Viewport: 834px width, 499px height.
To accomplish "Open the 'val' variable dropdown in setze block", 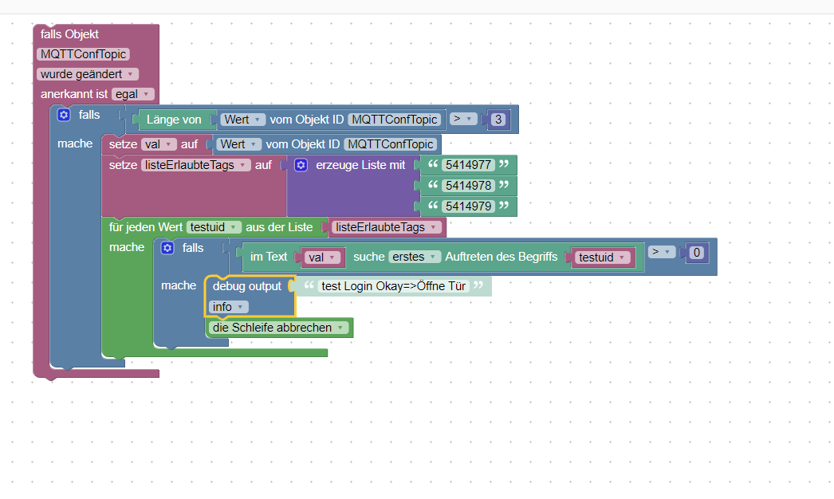I will point(159,144).
